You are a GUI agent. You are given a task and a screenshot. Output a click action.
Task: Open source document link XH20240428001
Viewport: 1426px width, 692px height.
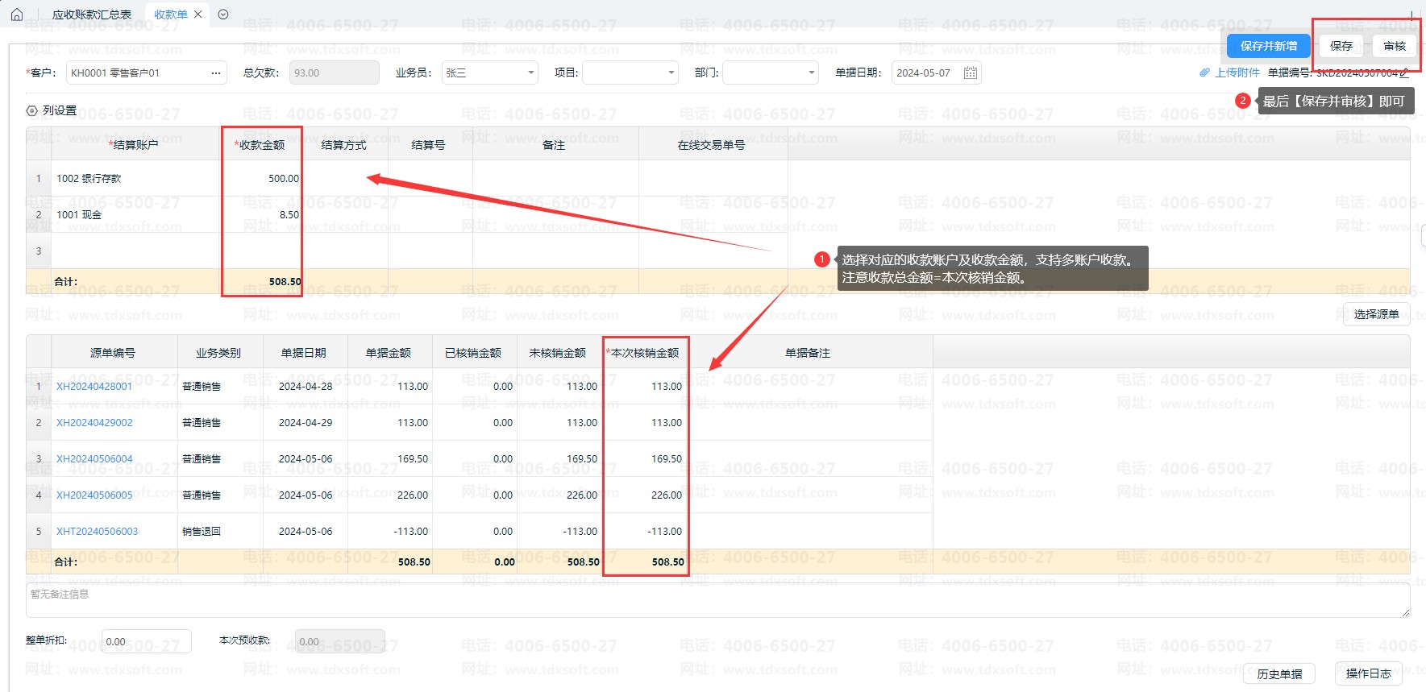pyautogui.click(x=94, y=387)
